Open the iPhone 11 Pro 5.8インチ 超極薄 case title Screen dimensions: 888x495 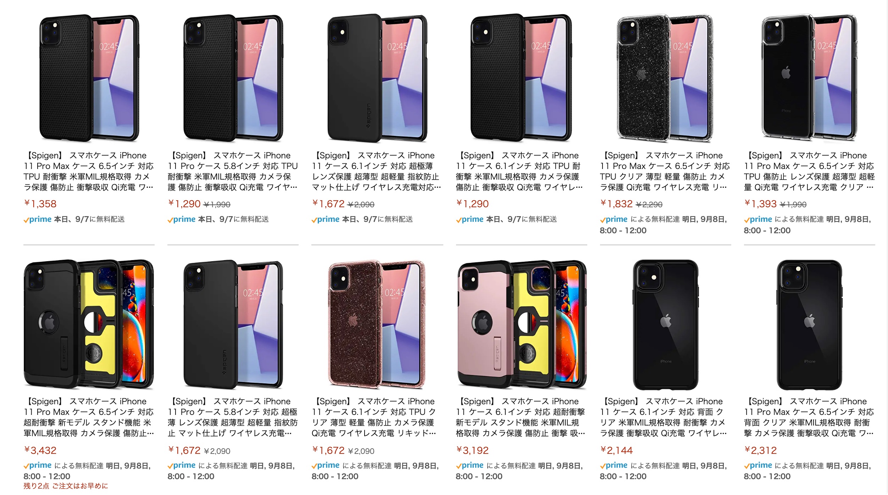pos(233,417)
